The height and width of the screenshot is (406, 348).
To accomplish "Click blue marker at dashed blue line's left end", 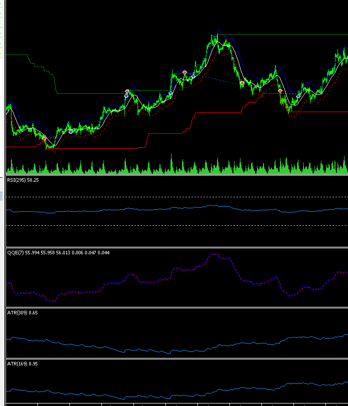I will (193, 77).
